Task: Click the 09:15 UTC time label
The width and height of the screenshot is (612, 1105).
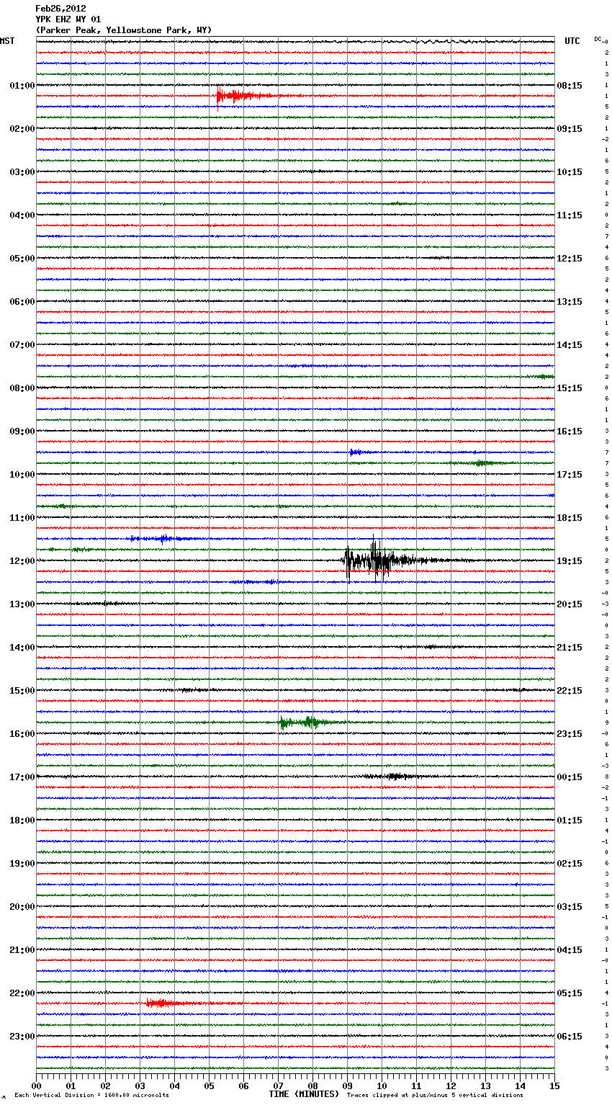Action: coord(570,129)
